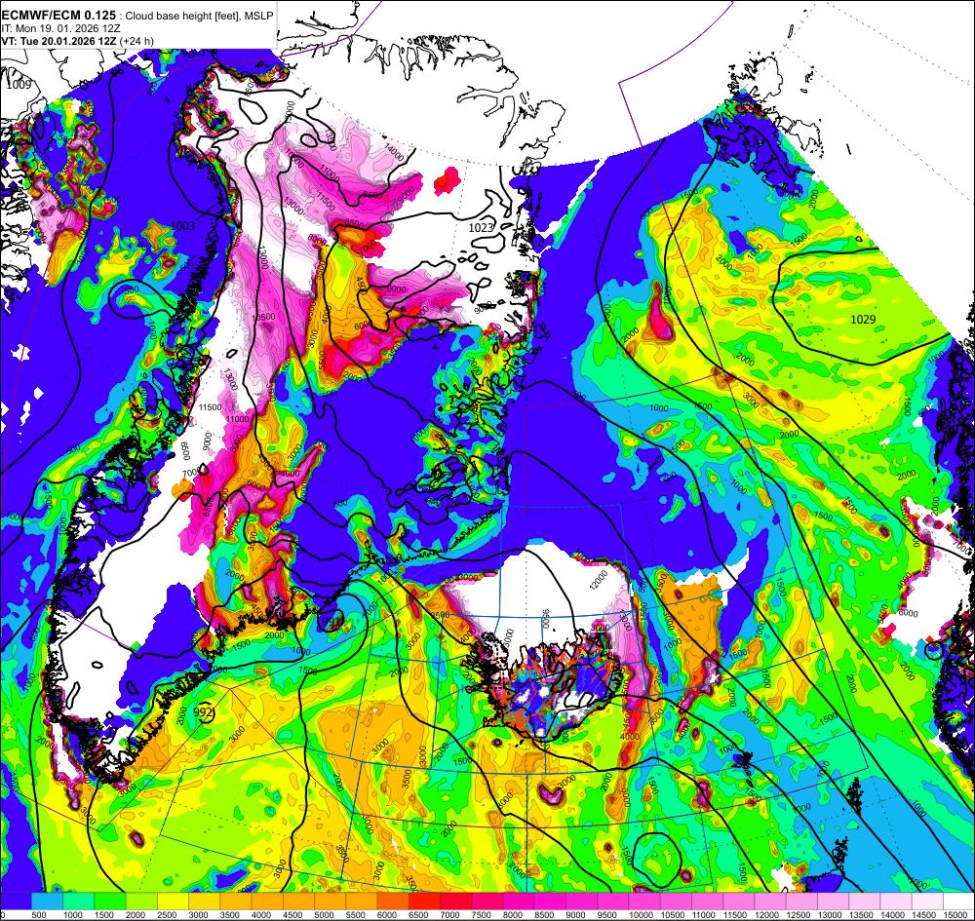Viewport: 975px width, 921px height.
Task: Pick the red 6500–7000 ft legend swatch
Action: [x=425, y=901]
